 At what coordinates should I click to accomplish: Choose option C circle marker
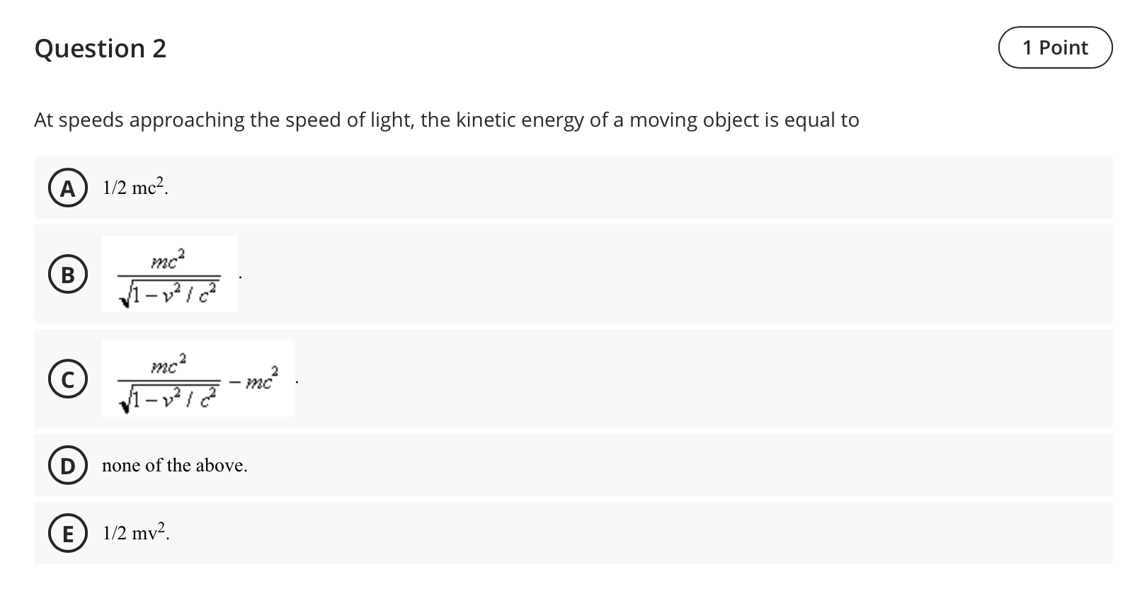(x=67, y=379)
